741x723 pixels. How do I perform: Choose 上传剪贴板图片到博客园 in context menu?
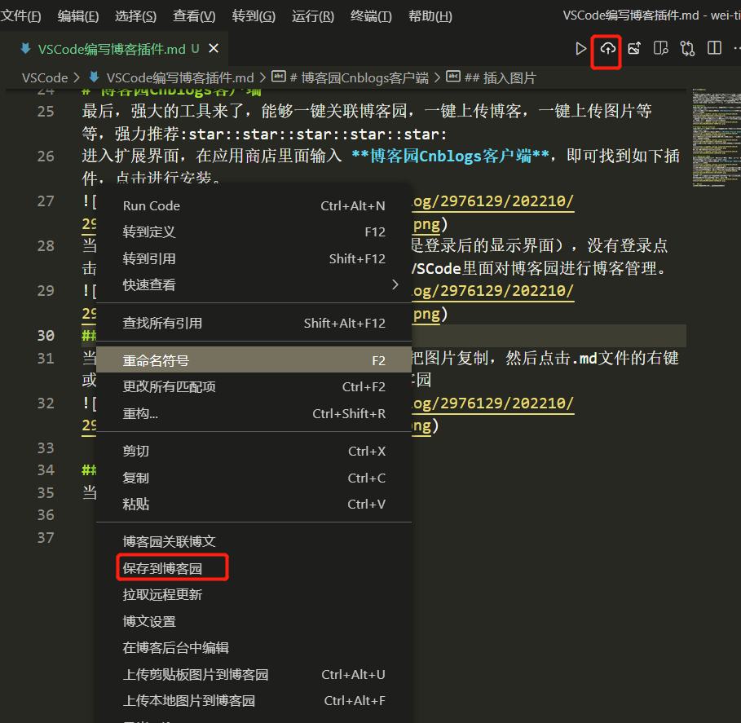click(x=254, y=674)
